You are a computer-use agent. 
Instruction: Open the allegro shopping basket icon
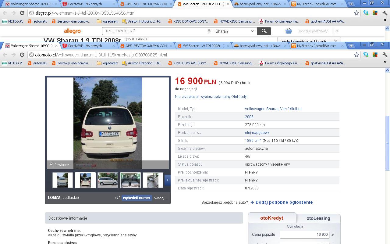point(289,31)
